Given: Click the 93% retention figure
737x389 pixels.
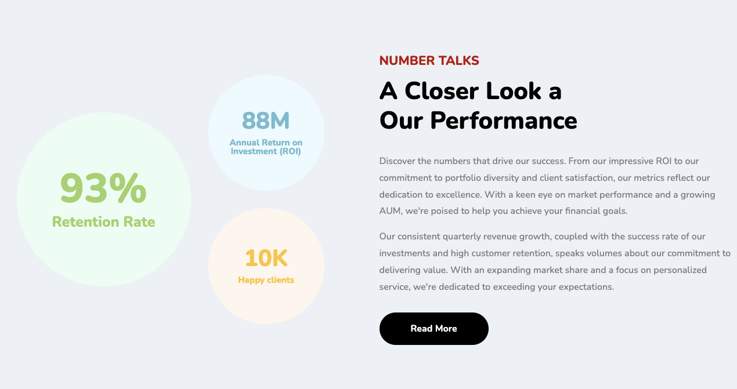Looking at the screenshot, I should (x=103, y=188).
